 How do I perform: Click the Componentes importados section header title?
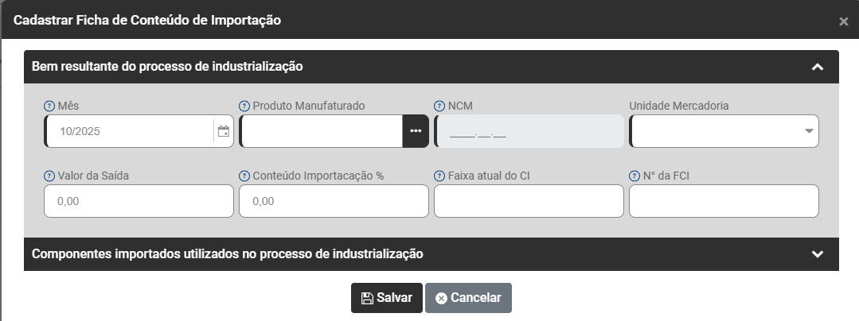pos(228,254)
